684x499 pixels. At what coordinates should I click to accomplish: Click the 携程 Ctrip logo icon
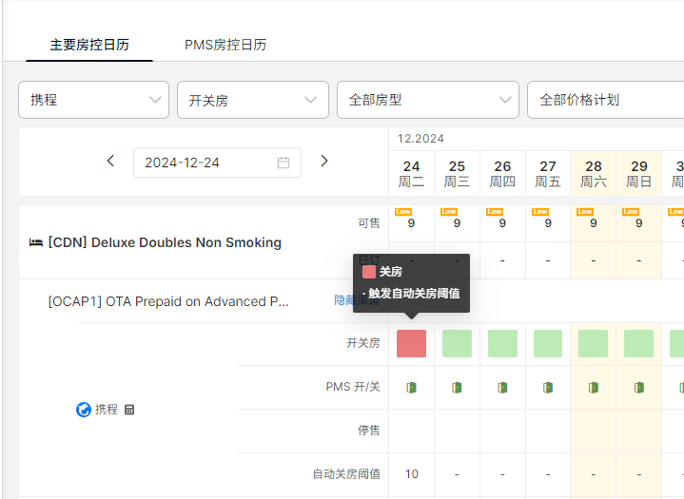(x=84, y=410)
